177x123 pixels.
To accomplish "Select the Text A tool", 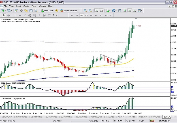I will (39, 15).
